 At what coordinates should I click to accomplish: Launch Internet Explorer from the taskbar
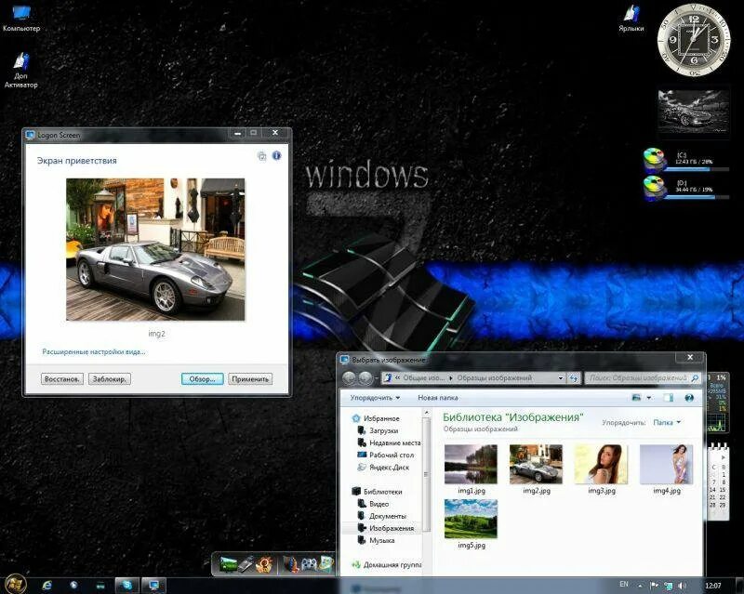click(47, 586)
